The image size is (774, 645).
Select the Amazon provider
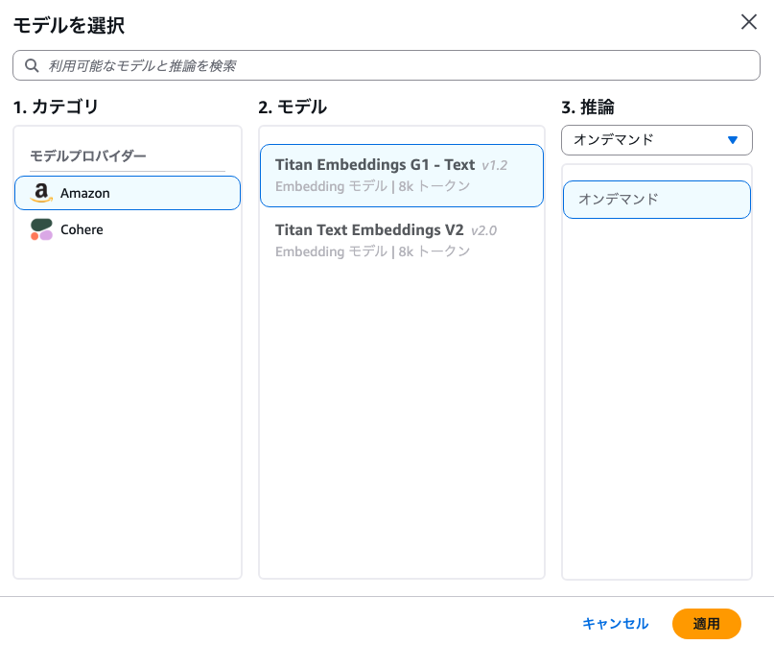point(128,193)
